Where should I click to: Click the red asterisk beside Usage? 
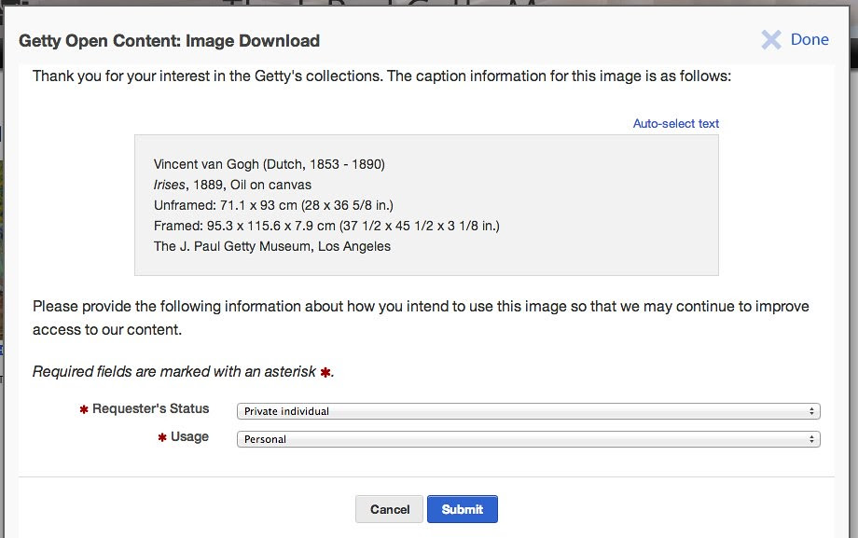pos(162,438)
